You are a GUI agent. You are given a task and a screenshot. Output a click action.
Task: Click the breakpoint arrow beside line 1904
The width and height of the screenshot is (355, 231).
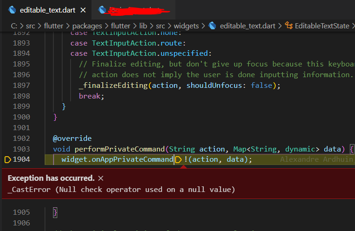pyautogui.click(x=8, y=159)
